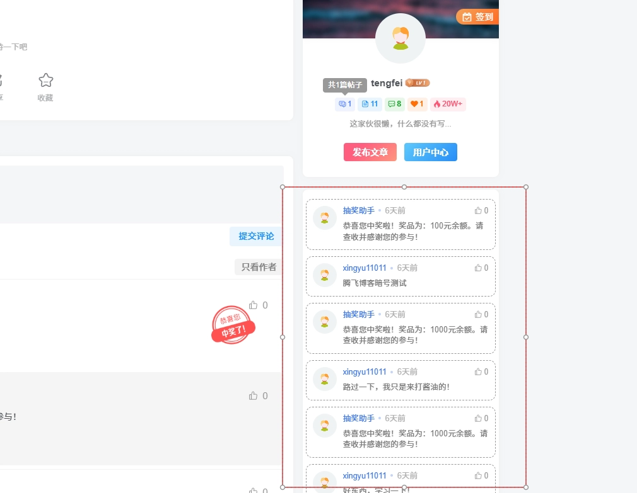
Task: Click the 用户中心 user center button
Action: coord(431,152)
